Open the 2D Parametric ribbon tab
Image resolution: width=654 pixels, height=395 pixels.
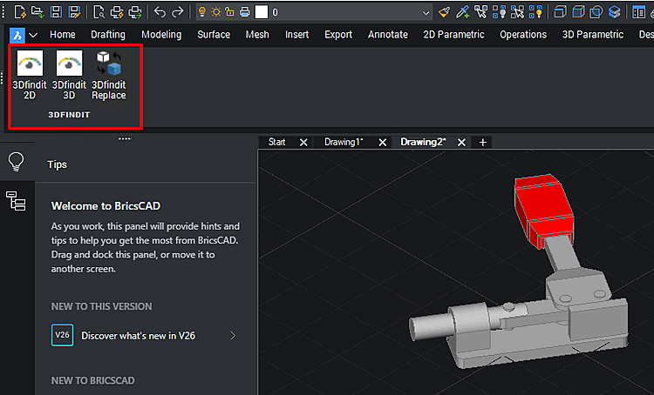pyautogui.click(x=453, y=35)
